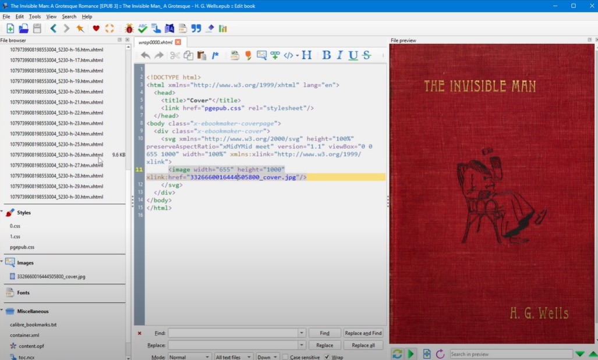Screen dimensions: 598x360
Task: Open the Mode Normal dropdown
Action: pos(189,357)
